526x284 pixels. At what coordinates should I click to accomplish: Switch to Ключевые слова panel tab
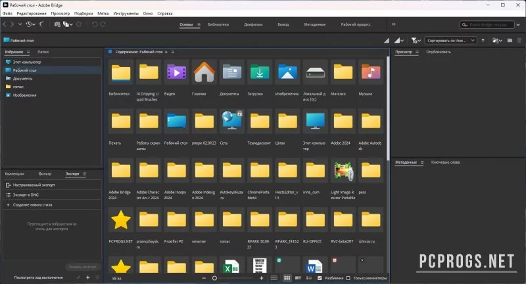click(446, 162)
